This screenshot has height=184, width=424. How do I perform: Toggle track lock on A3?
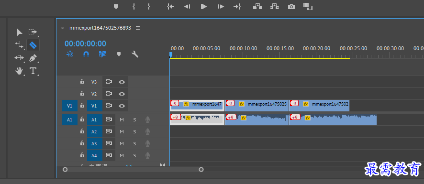pyautogui.click(x=82, y=143)
